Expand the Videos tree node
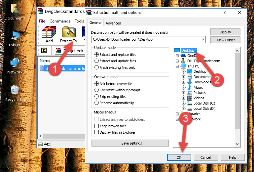Screen dimensions: 254x172 pyautogui.click(x=183, y=98)
